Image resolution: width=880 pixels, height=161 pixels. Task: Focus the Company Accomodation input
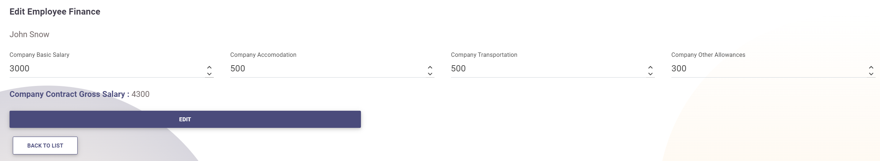pos(326,69)
